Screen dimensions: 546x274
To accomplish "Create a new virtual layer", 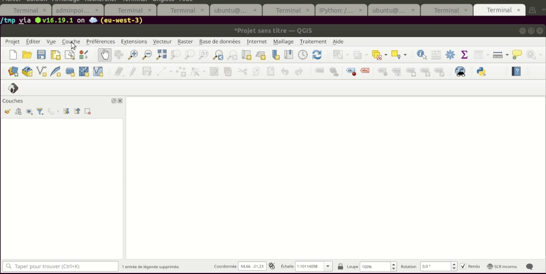I will click(x=98, y=71).
